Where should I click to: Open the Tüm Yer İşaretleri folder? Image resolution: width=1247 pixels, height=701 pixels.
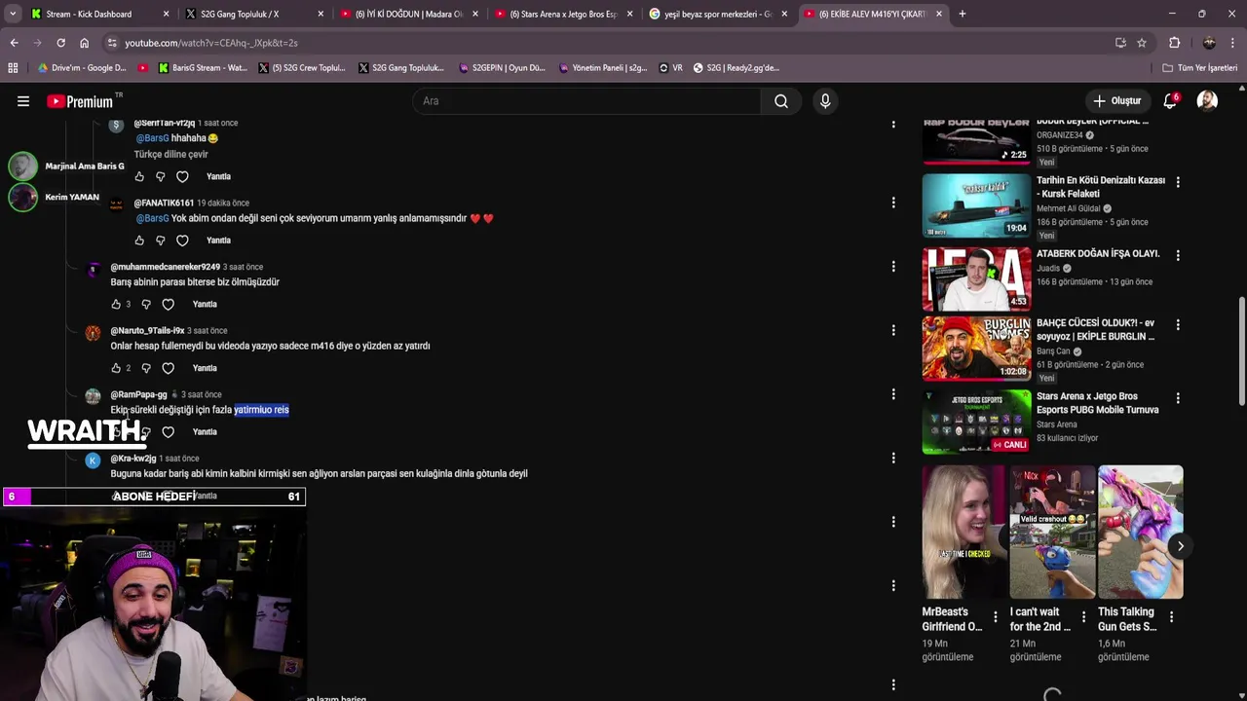tap(1199, 68)
